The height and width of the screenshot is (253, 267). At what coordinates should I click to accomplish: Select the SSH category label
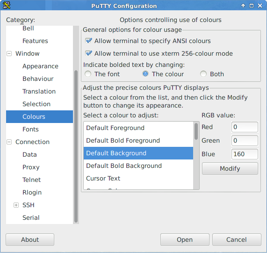click(29, 205)
